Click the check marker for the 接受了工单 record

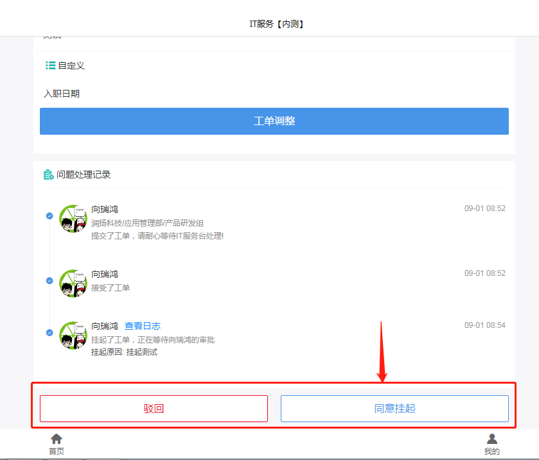click(x=49, y=280)
